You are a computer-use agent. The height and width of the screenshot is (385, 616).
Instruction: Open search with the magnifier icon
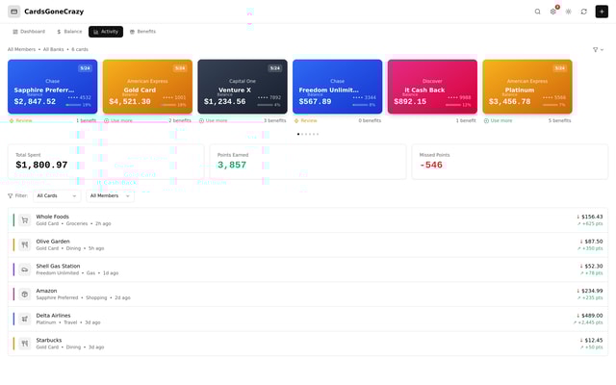point(537,12)
